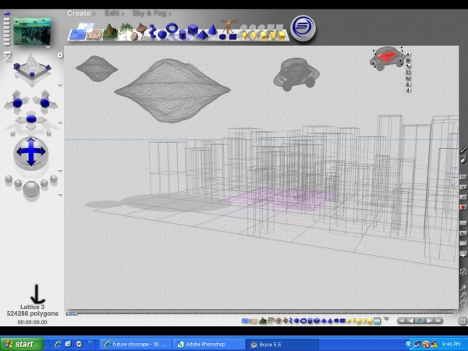Play the animation
468x351 pixels.
430,321
